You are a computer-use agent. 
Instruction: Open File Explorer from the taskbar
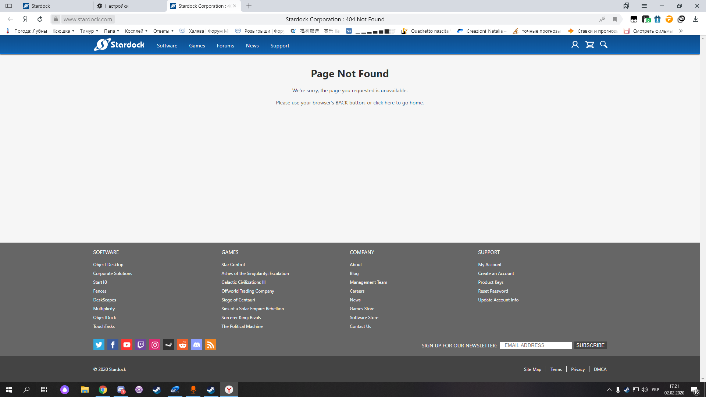pyautogui.click(x=85, y=390)
